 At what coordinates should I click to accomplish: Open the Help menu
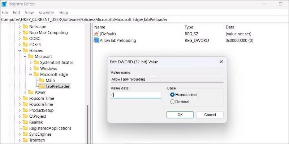(64, 13)
